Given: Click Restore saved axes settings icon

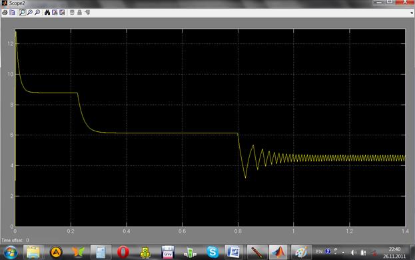Looking at the screenshot, I should [x=62, y=13].
